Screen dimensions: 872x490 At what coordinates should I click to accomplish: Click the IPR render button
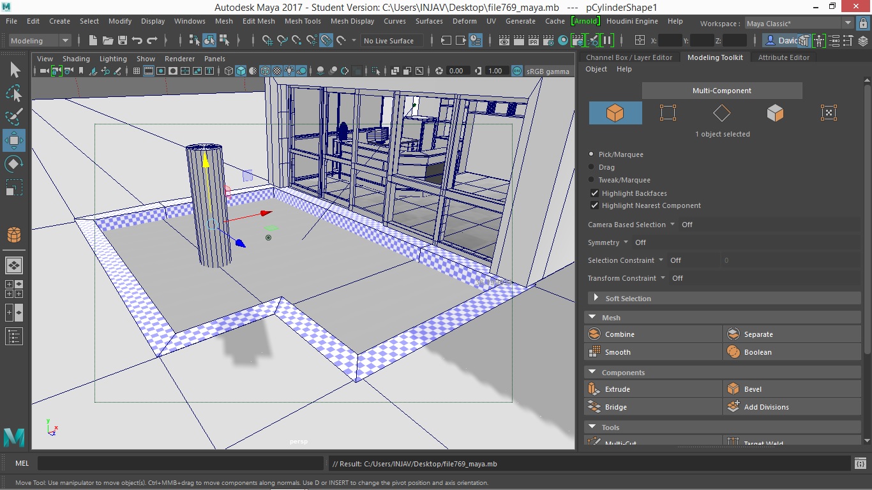534,40
